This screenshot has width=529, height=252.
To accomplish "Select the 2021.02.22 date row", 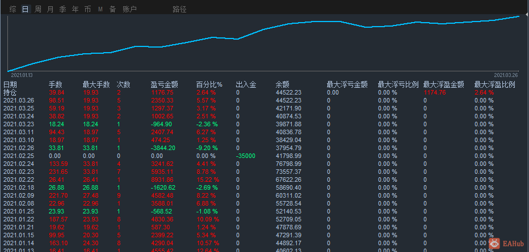I will (264, 180).
